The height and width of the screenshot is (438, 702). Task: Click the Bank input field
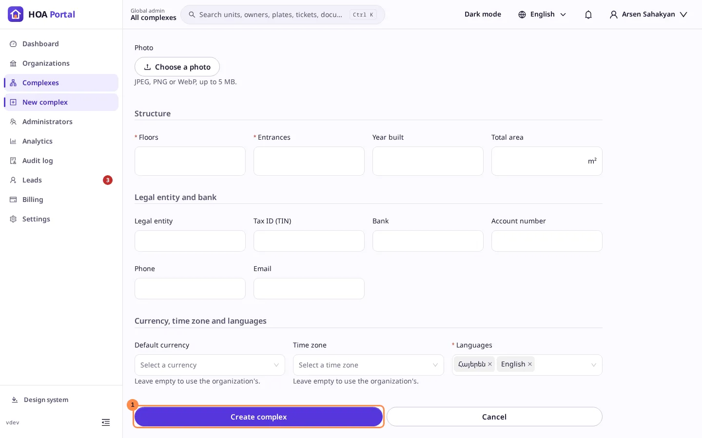[428, 241]
